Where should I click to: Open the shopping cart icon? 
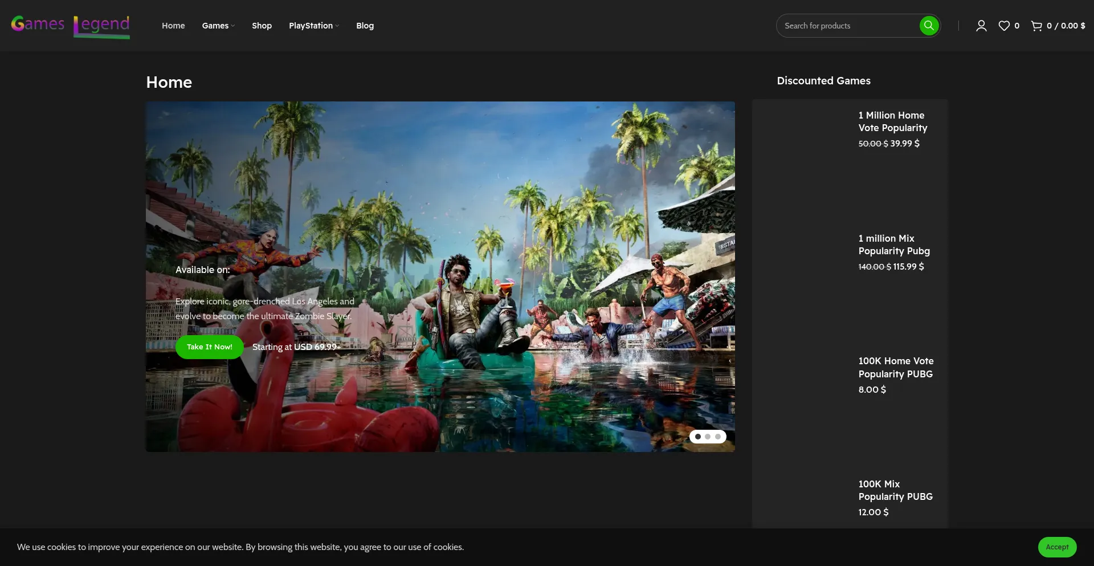point(1036,26)
